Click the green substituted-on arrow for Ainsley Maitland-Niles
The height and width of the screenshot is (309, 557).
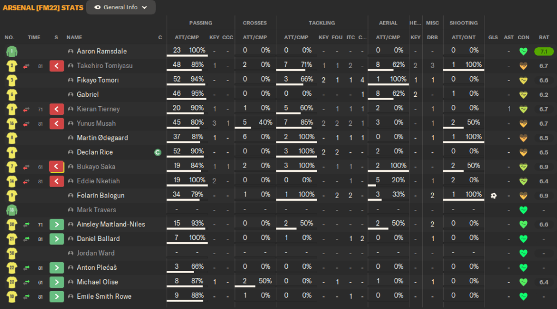click(57, 224)
